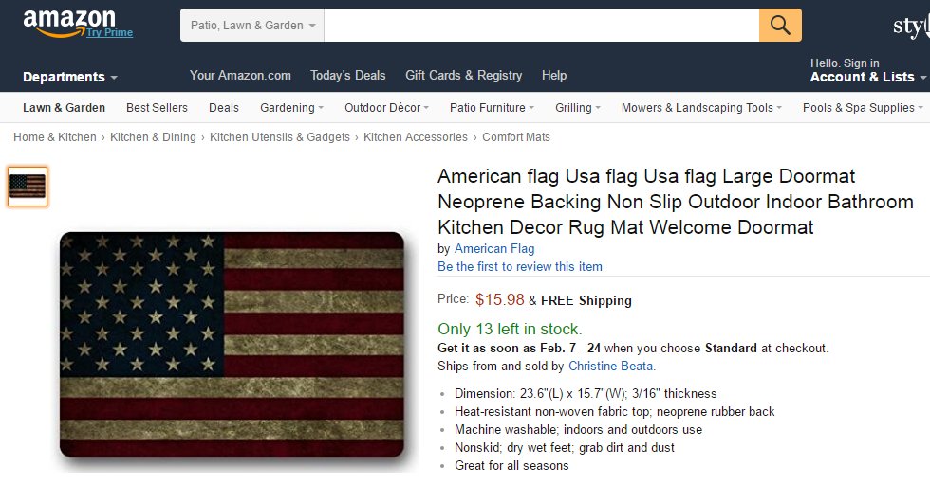
Task: Open seller Christine Beata's page
Action: pos(611,366)
